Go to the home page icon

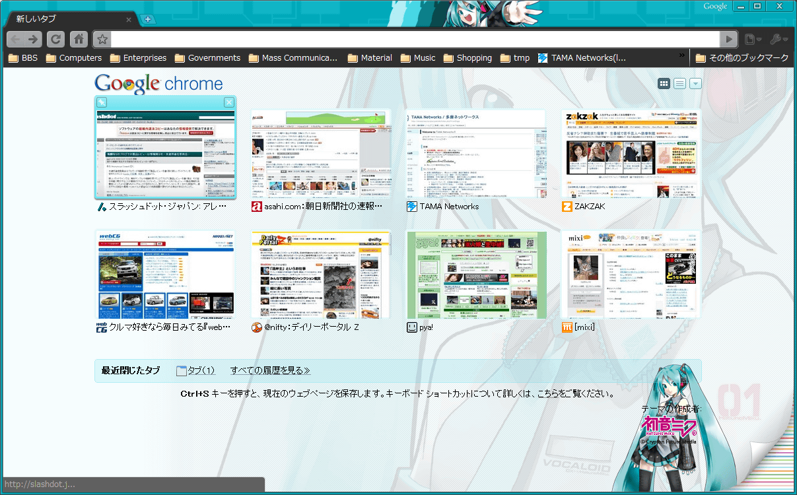point(79,39)
